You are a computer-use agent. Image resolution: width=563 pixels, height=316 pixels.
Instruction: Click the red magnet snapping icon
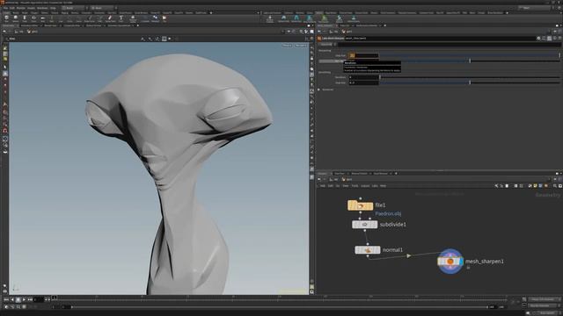[5, 131]
